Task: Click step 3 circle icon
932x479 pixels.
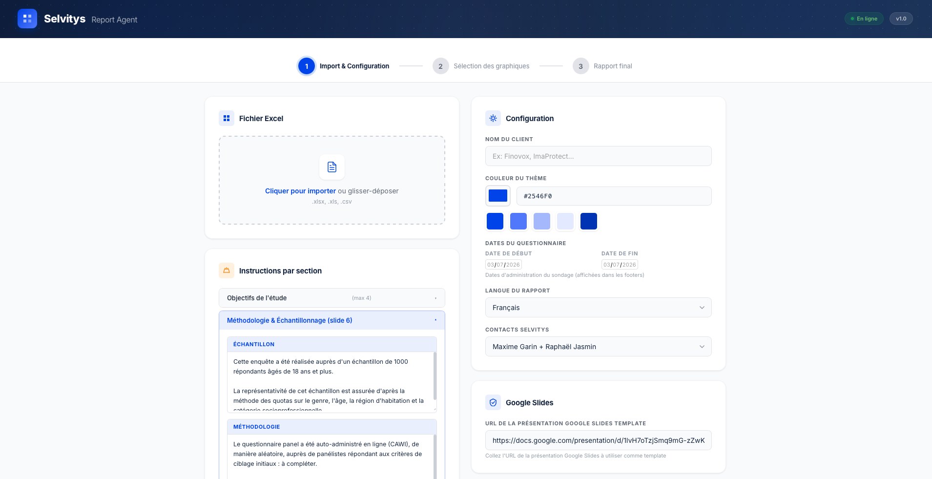Action: pos(580,66)
